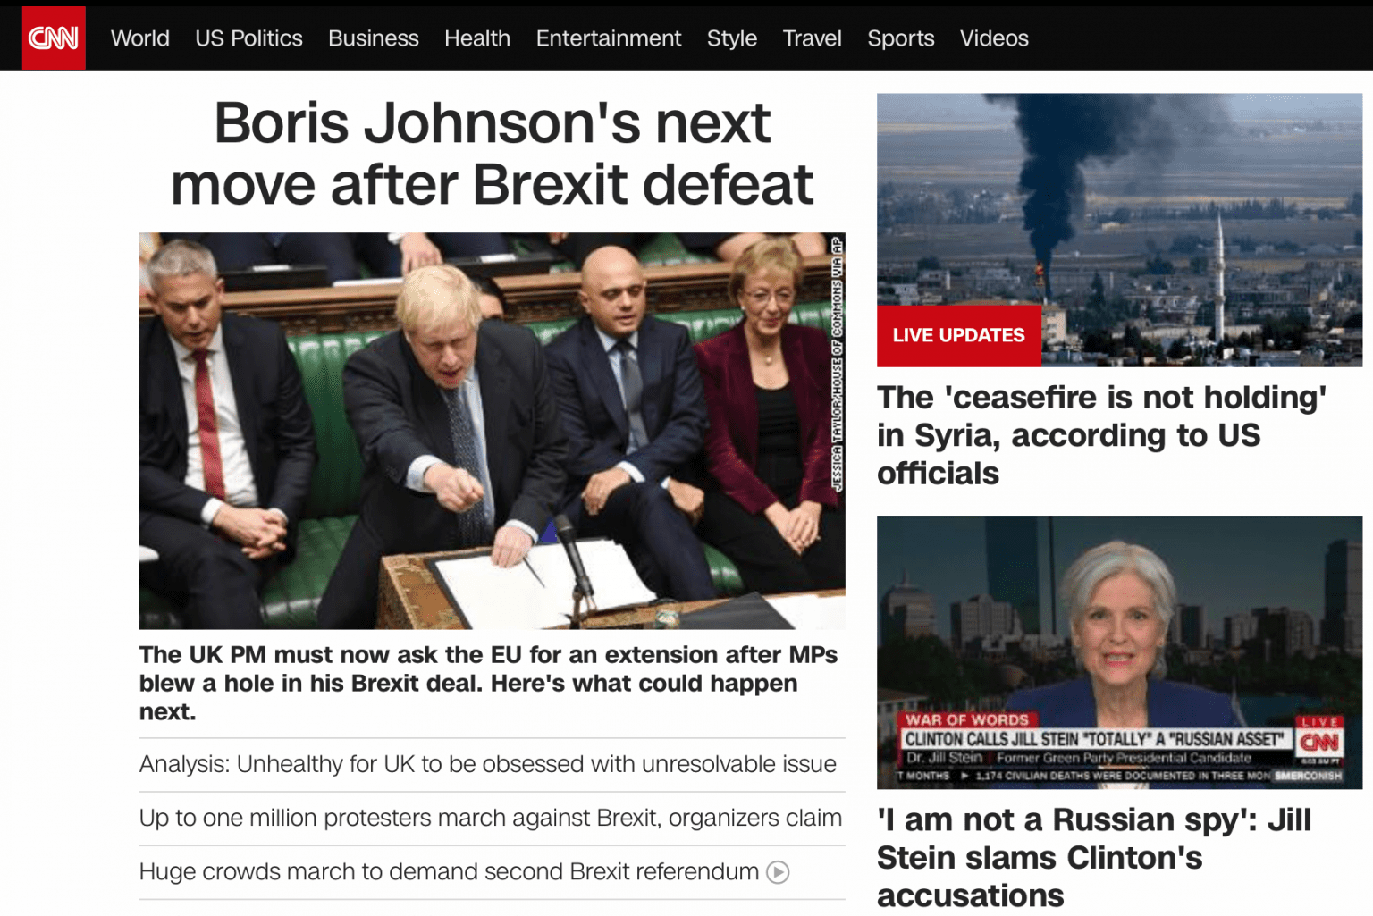Go to US Politics section
The image size is (1373, 916).
point(248,38)
